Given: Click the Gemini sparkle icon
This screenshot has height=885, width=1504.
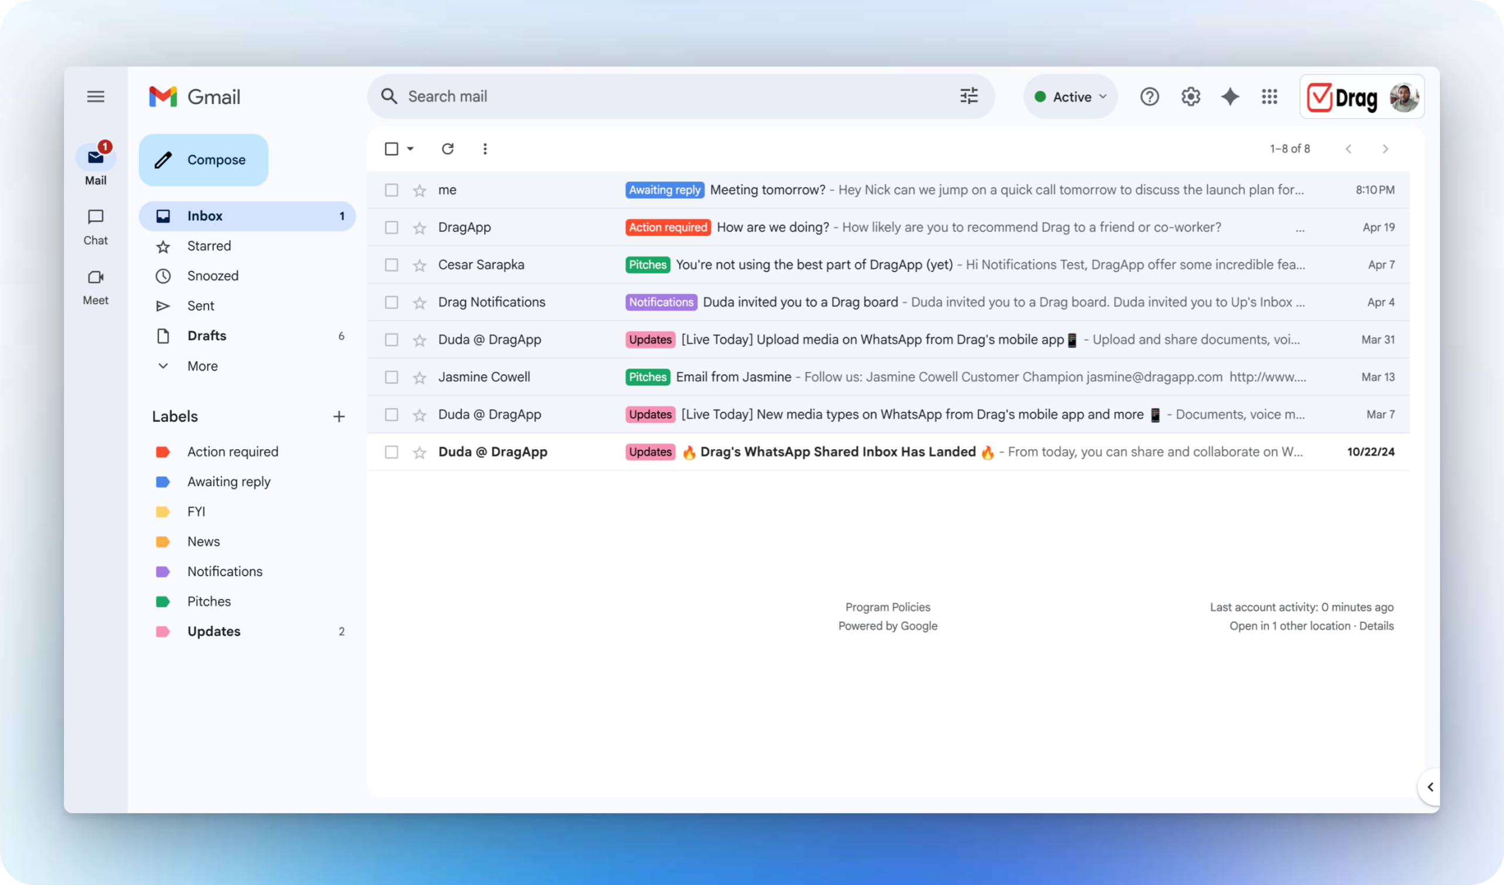Looking at the screenshot, I should coord(1230,97).
